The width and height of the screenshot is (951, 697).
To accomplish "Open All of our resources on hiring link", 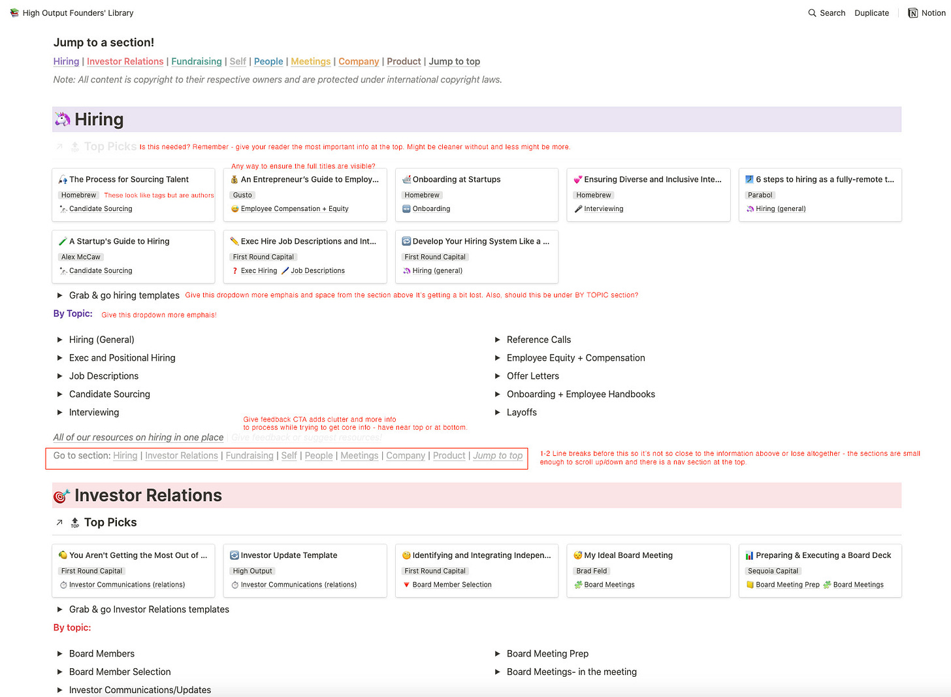I will tap(138, 438).
